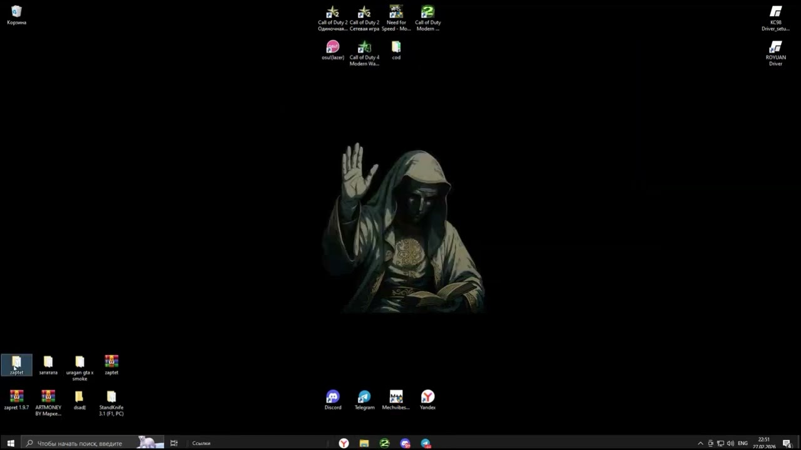Select the osu!(lazer) desktop icon

pyautogui.click(x=333, y=50)
